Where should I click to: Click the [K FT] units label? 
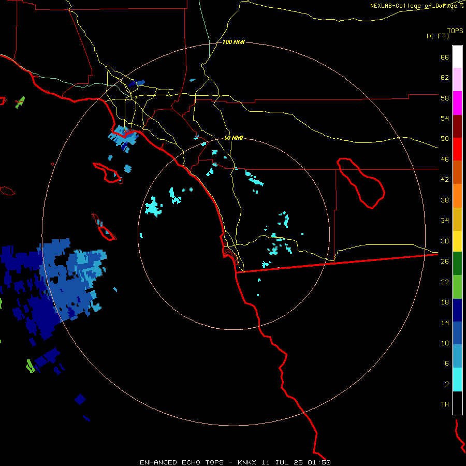coord(438,36)
